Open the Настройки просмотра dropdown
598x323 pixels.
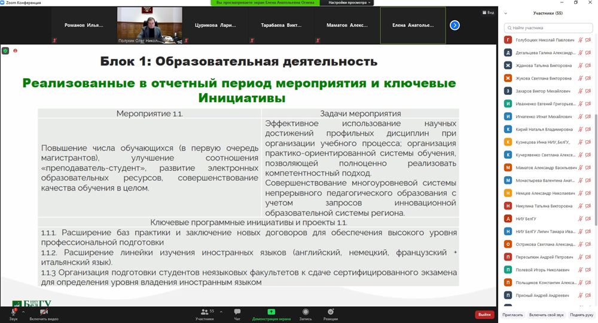350,3
